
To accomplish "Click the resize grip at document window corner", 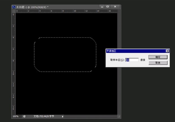I will coord(119,116).
